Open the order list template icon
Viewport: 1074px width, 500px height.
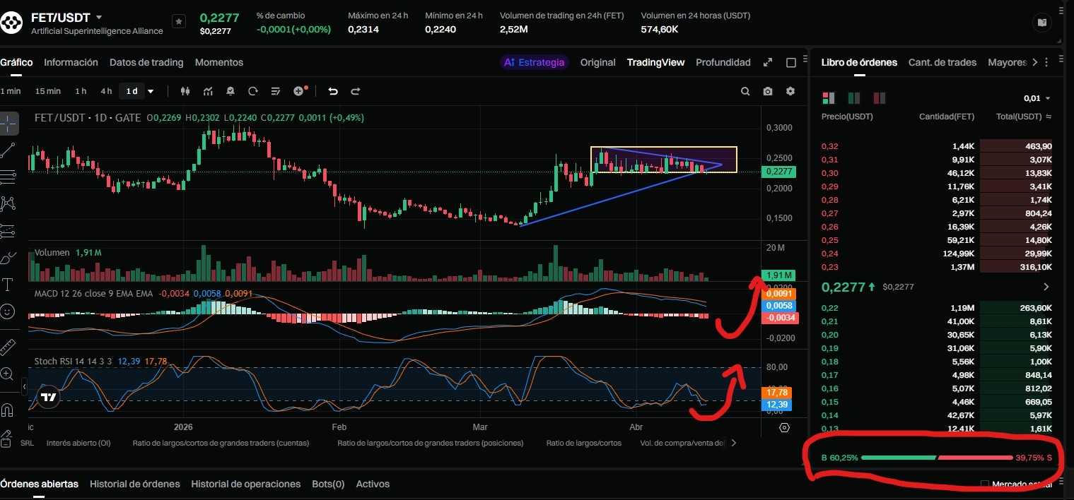276,91
